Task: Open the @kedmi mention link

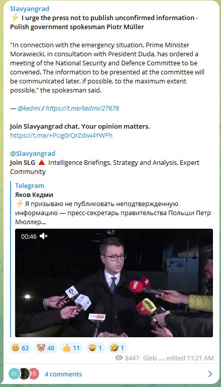Action: tap(29, 108)
